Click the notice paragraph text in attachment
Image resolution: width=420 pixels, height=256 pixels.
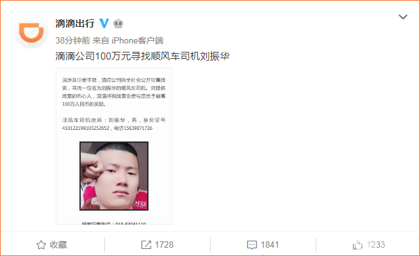point(114,92)
